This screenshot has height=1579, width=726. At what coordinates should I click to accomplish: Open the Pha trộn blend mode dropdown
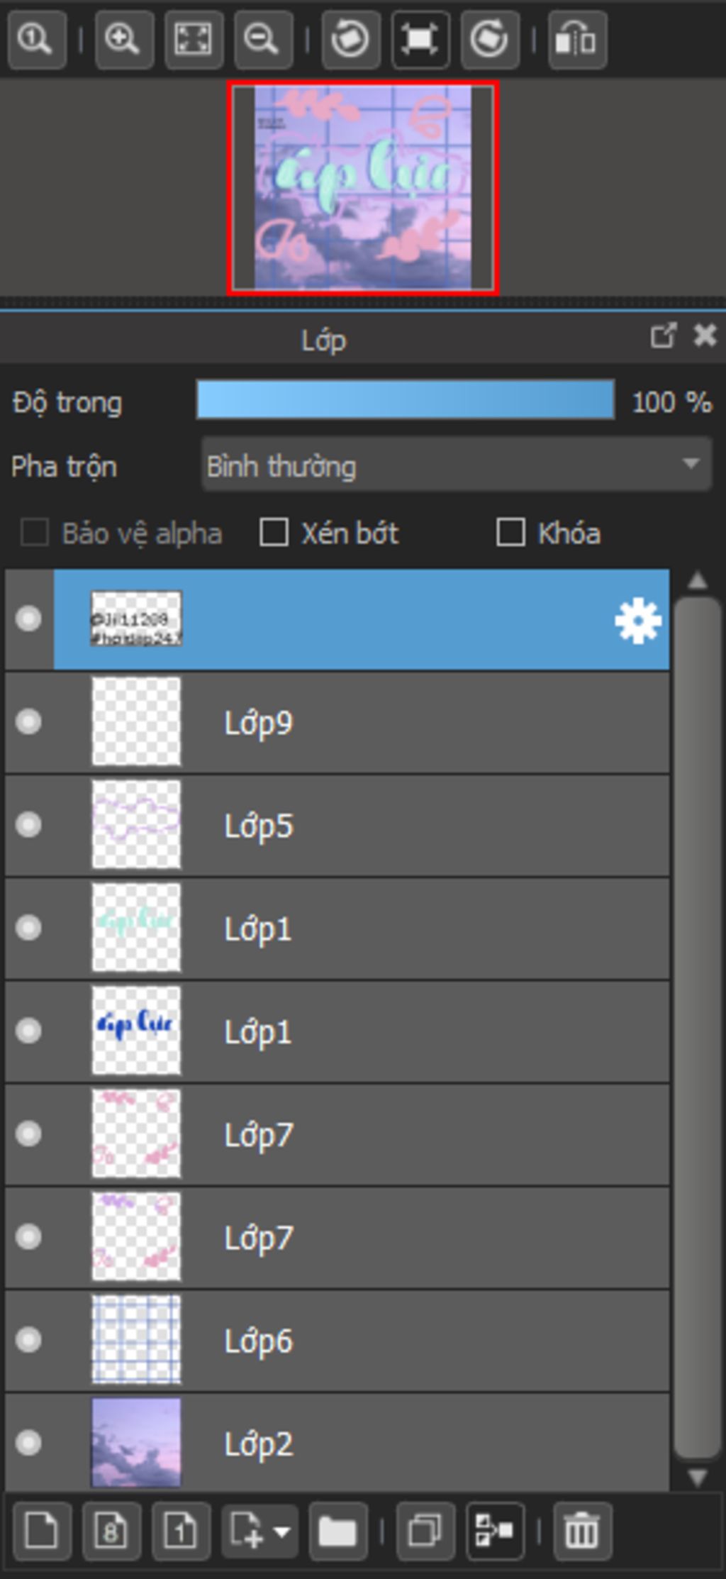(457, 465)
